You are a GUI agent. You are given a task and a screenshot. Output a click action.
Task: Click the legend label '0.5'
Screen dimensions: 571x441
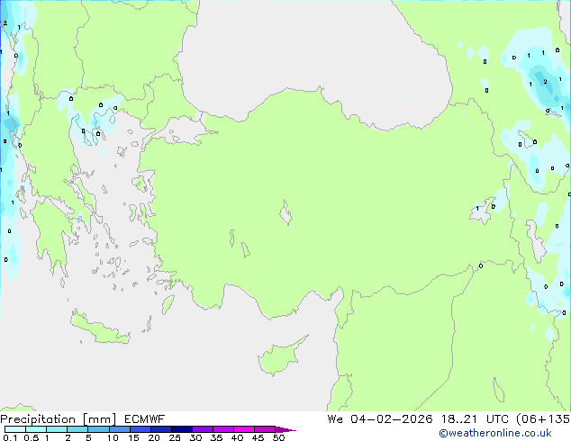[x=31, y=437]
